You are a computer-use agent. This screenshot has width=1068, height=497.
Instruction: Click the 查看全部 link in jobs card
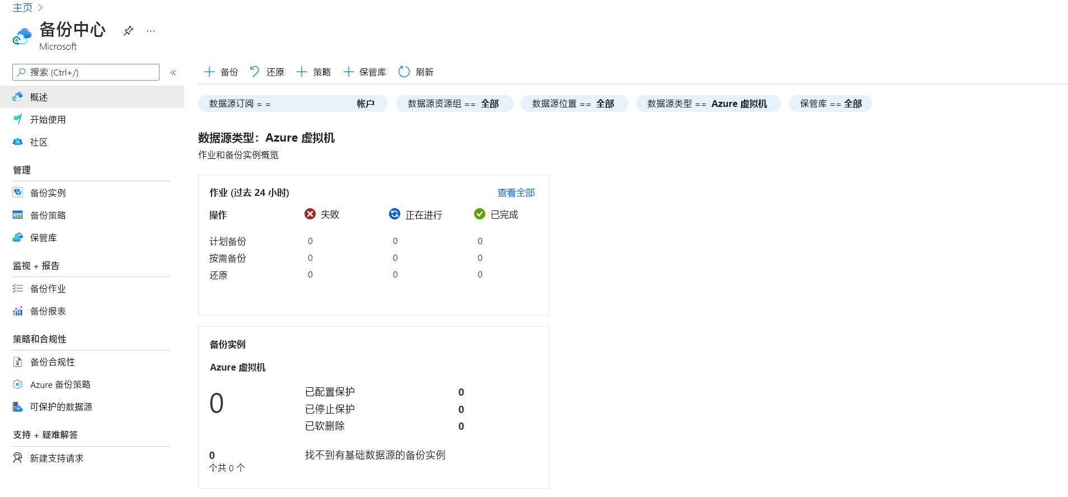click(516, 193)
